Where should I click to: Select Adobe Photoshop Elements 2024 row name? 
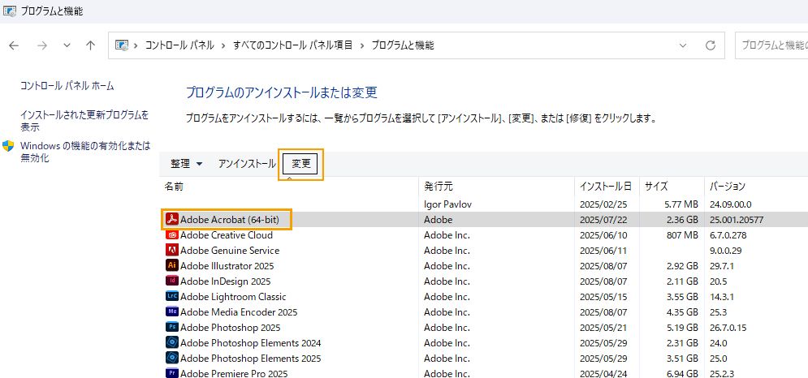pos(250,343)
